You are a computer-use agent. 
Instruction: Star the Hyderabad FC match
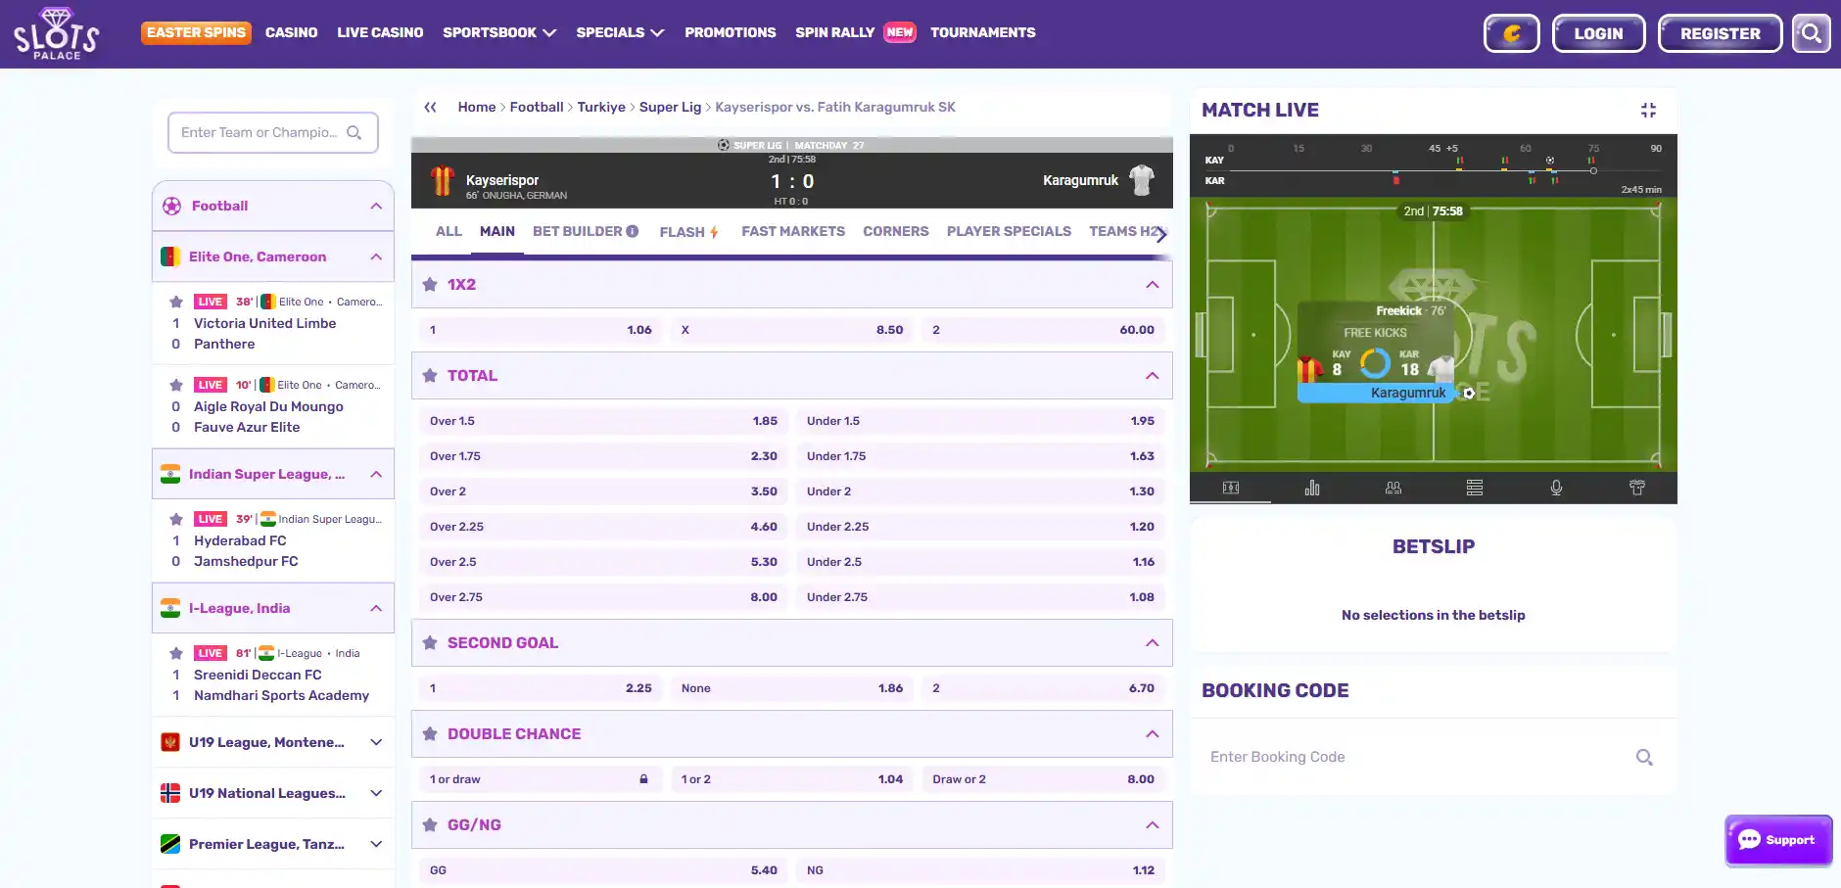176,520
